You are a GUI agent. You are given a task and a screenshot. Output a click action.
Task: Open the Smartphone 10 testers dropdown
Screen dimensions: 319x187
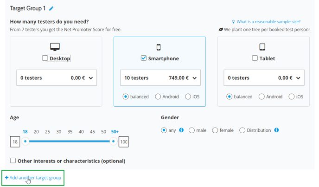[160, 78]
